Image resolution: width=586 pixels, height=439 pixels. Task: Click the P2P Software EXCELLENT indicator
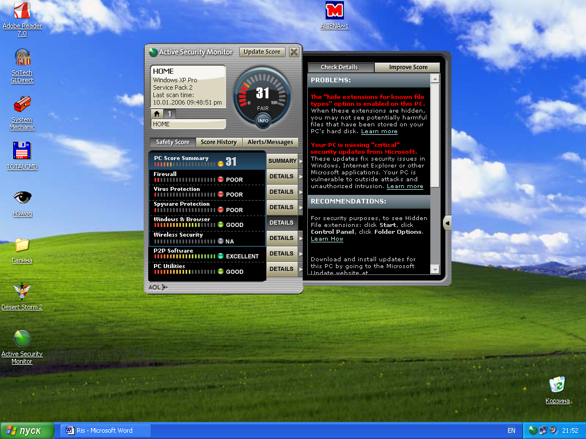220,256
